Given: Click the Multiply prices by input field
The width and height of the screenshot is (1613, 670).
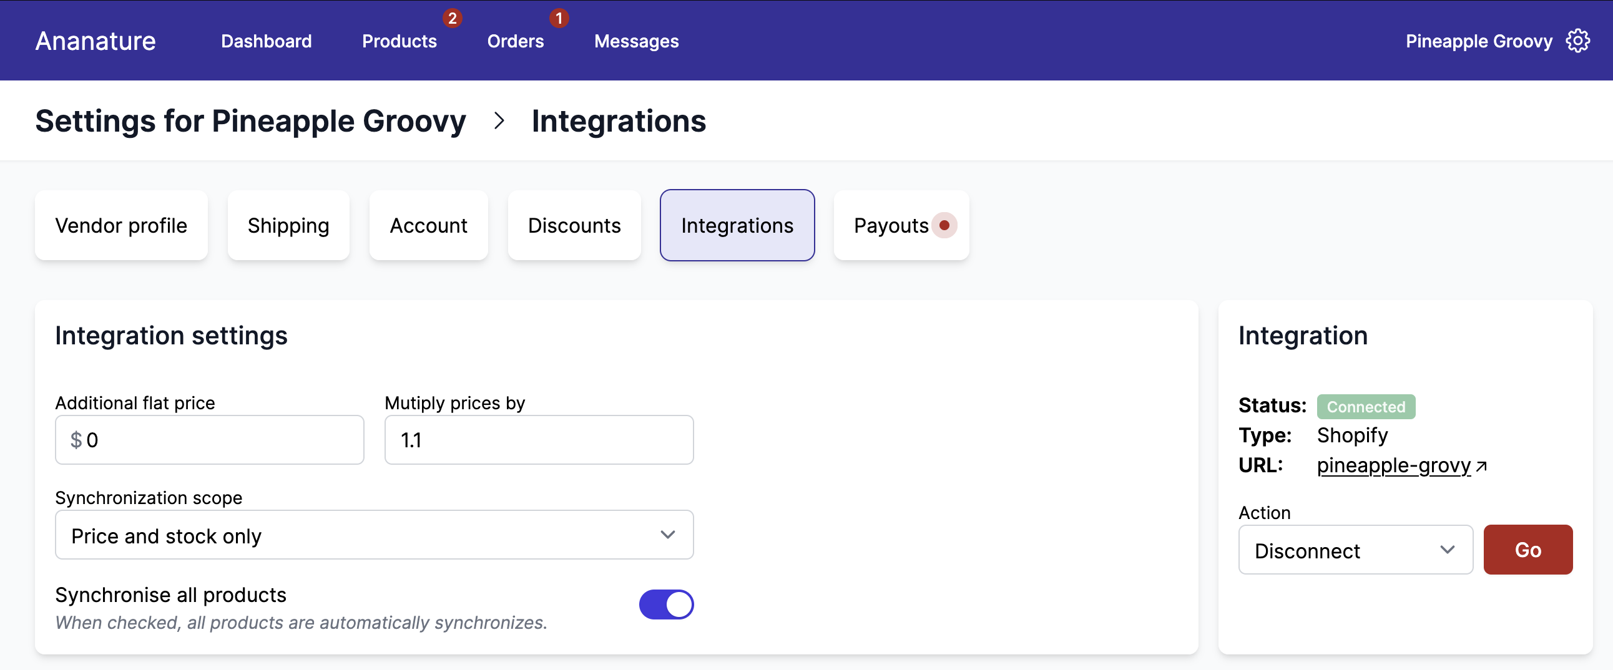Looking at the screenshot, I should click(x=539, y=440).
